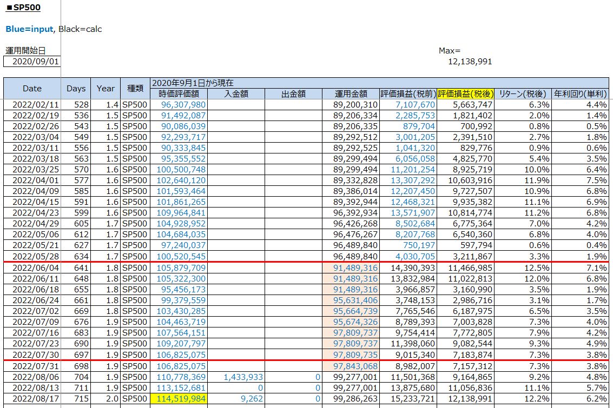Click the deposit cell showing 1,433,933
The width and height of the screenshot is (613, 408).
tap(236, 378)
